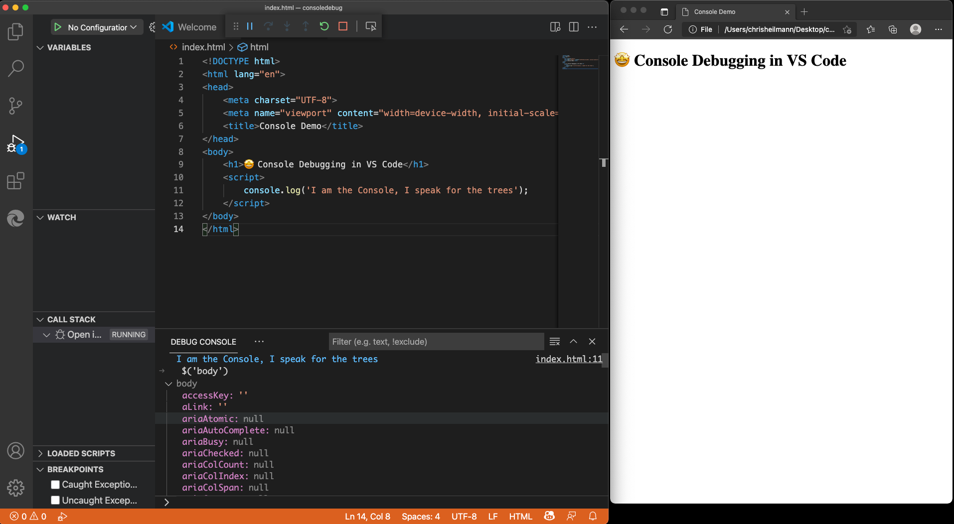Clear the debug console output
This screenshot has height=524, width=954.
555,342
